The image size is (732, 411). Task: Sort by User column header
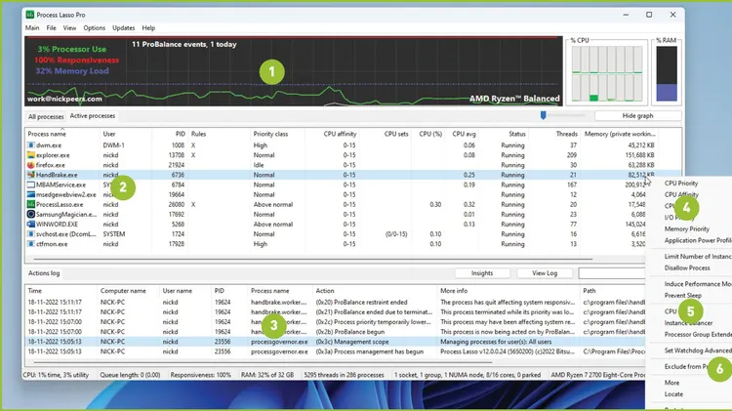pos(109,134)
